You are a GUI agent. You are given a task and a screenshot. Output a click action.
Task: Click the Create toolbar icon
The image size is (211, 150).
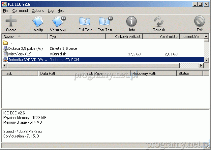[x=11, y=24]
